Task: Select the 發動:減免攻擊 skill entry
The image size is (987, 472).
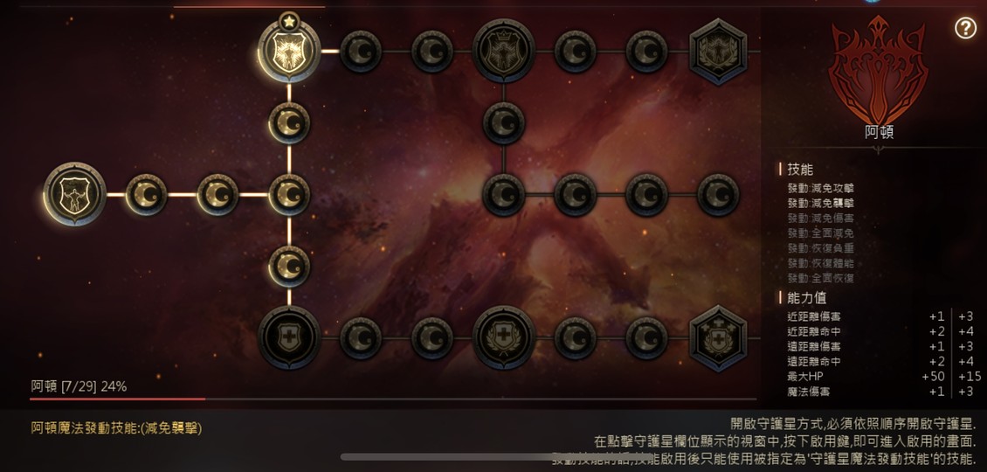Action: pyautogui.click(x=821, y=188)
